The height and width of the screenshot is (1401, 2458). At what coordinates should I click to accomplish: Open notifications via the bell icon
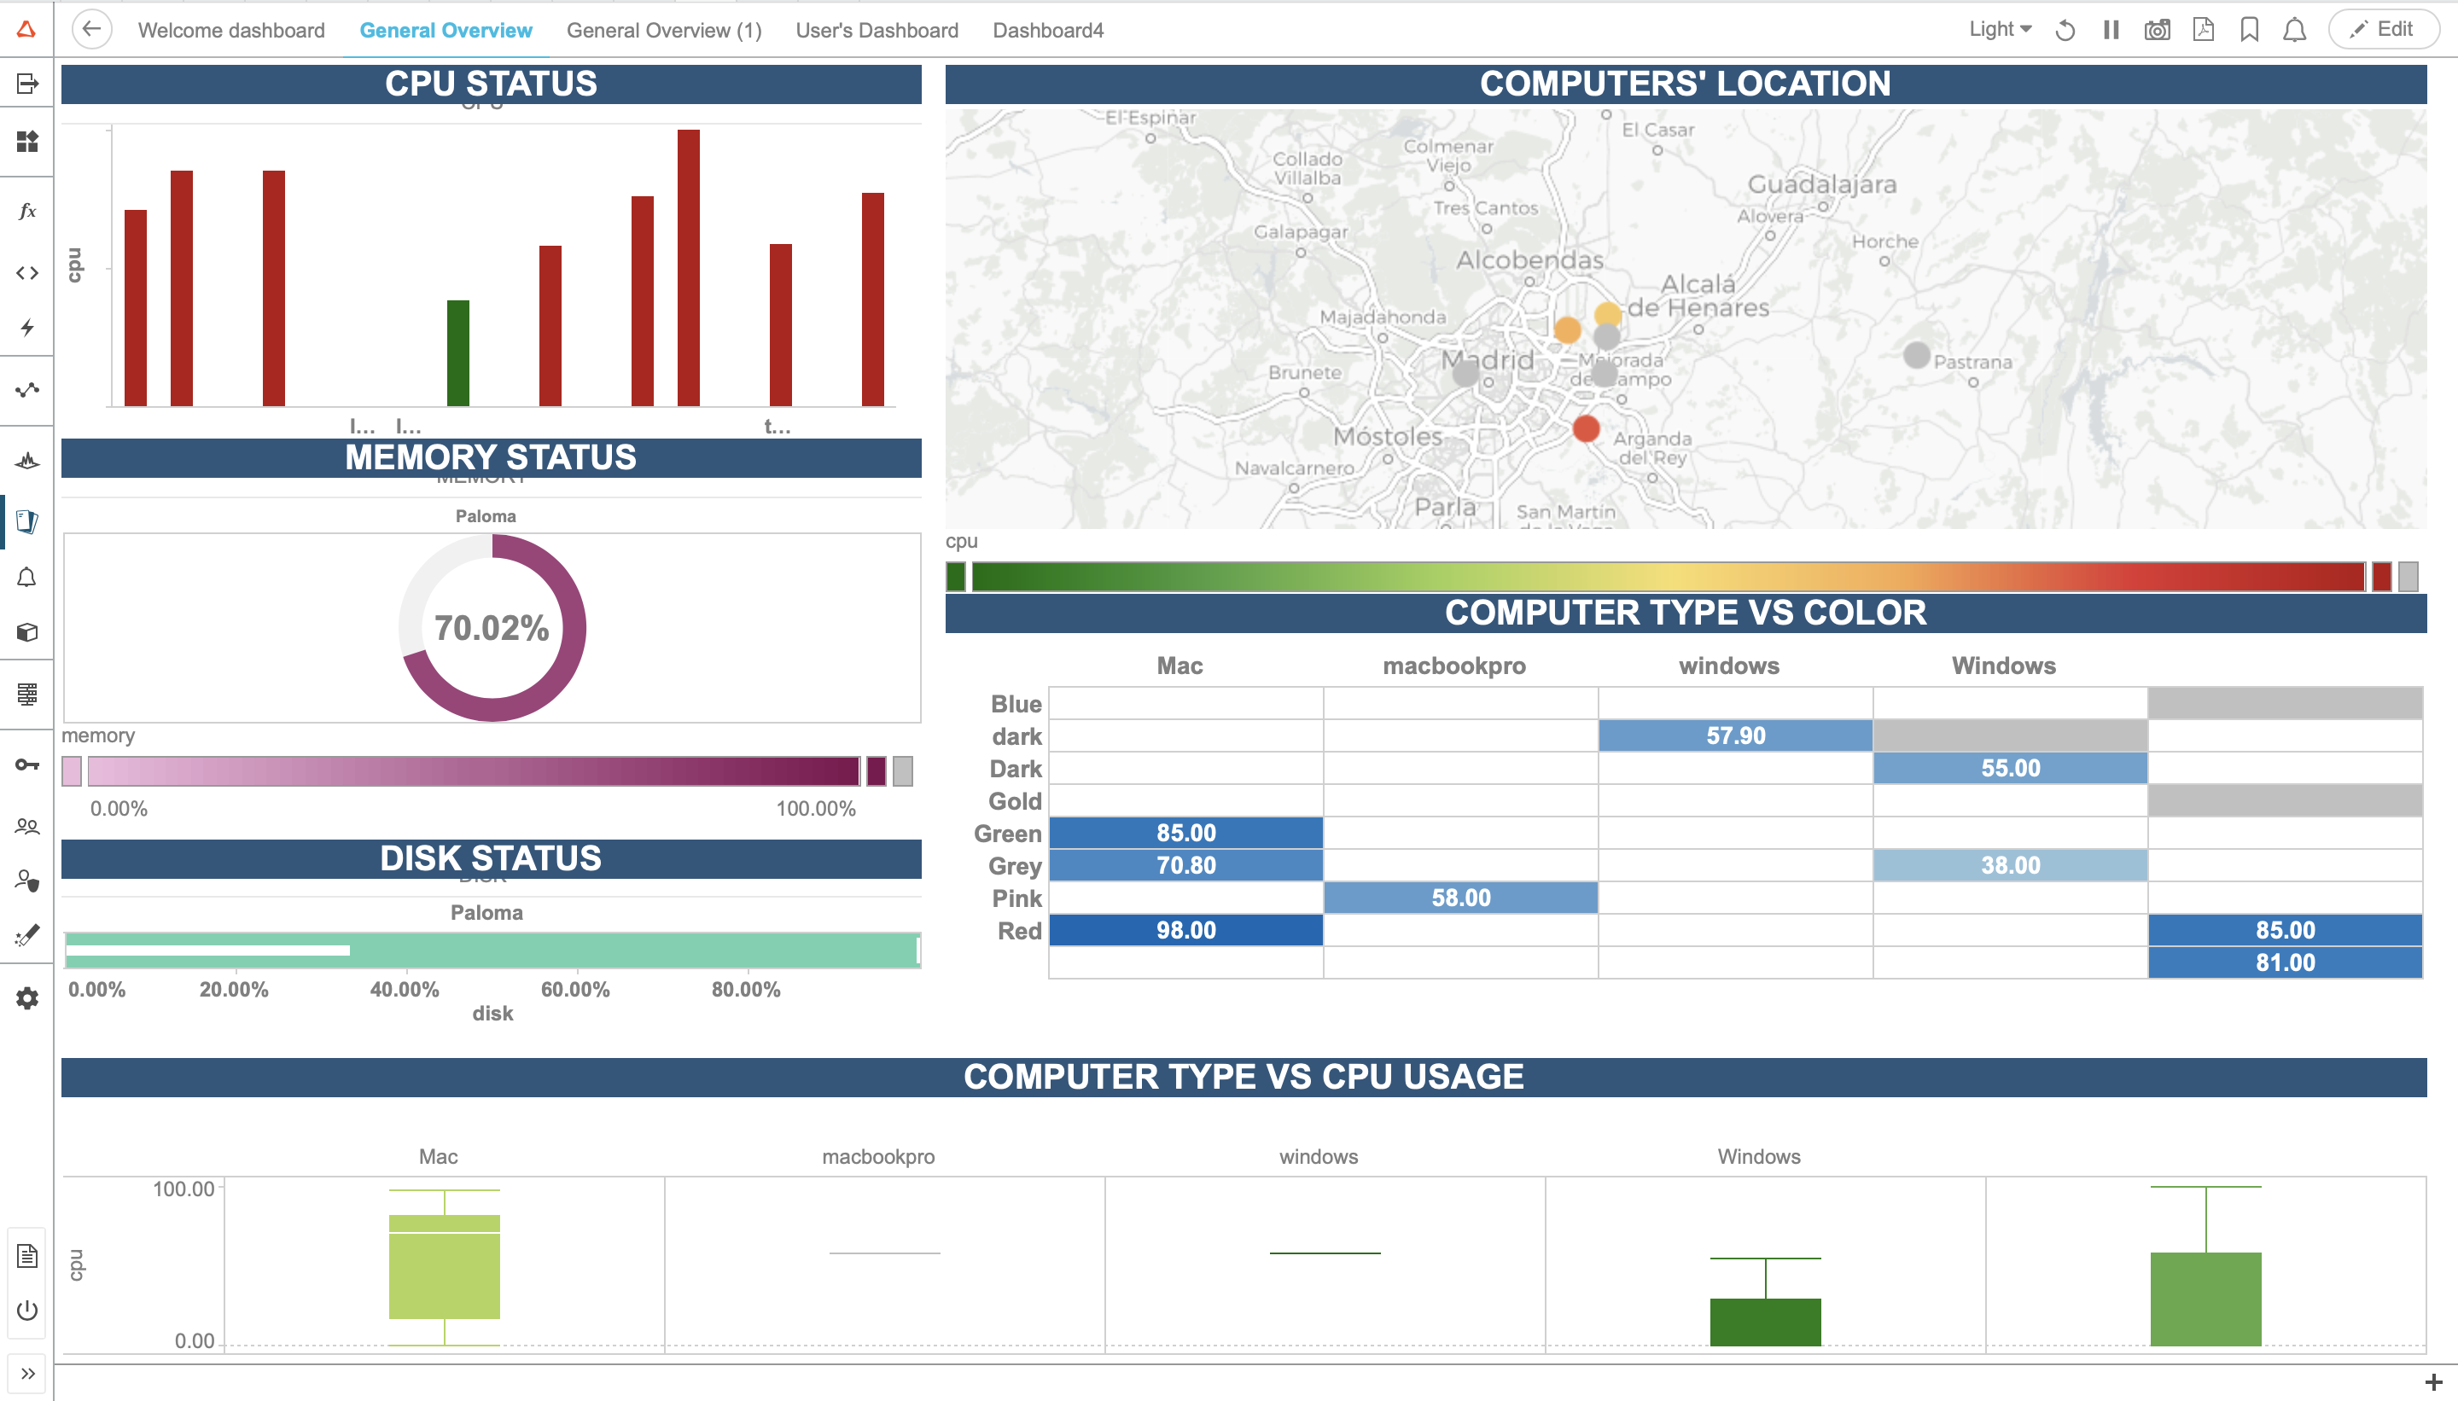tap(2293, 30)
